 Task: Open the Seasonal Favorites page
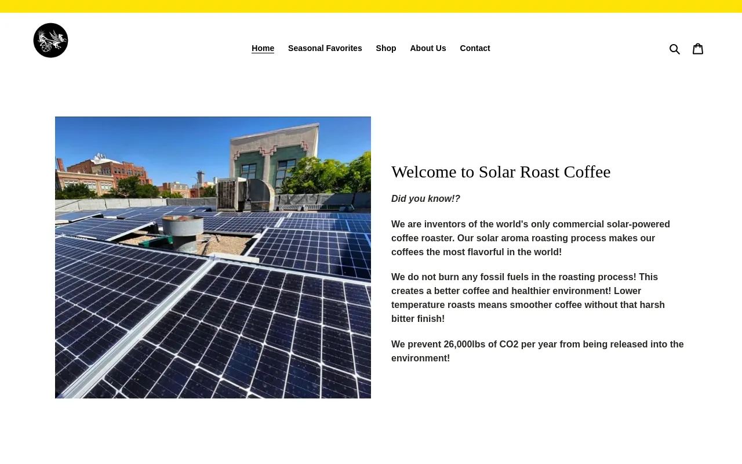[325, 48]
